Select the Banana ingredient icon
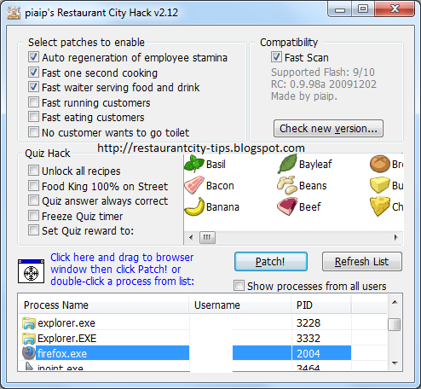 pos(194,206)
